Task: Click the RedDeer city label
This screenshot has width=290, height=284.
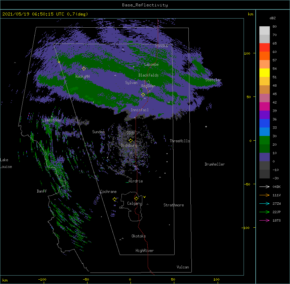Action: tap(148, 86)
